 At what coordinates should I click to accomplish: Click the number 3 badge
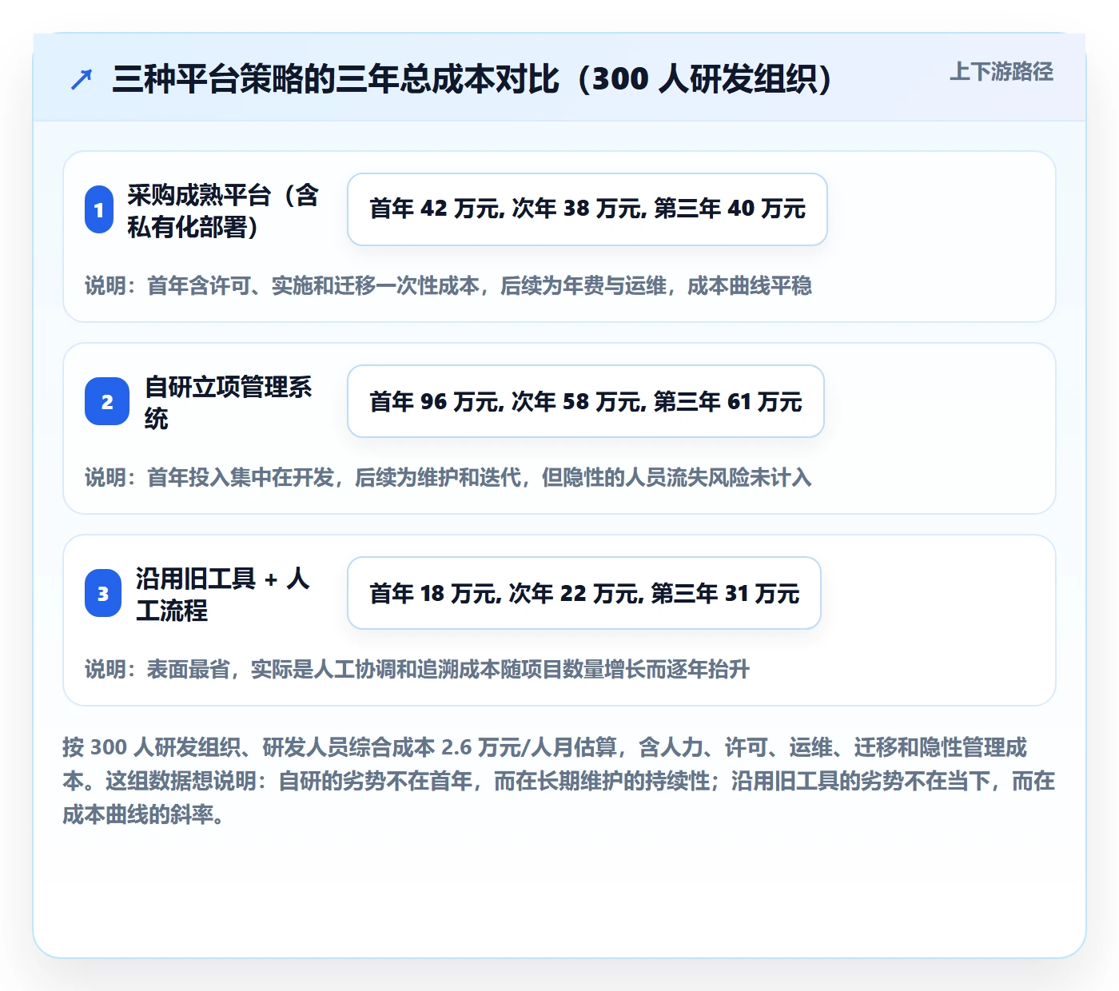pos(103,593)
